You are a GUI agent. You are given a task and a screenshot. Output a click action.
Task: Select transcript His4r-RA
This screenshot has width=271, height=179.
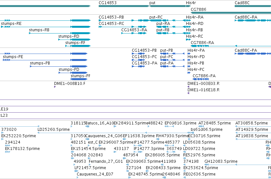[189, 20]
